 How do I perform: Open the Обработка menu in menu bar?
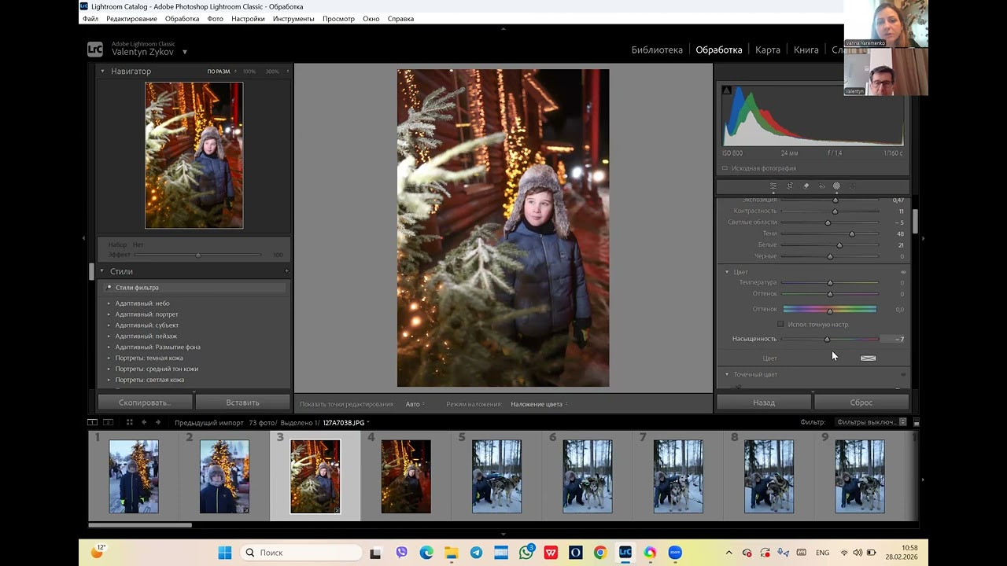click(182, 19)
